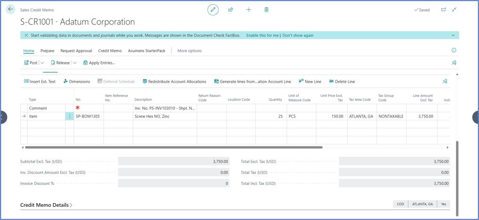Click the Description column header

click(143, 100)
